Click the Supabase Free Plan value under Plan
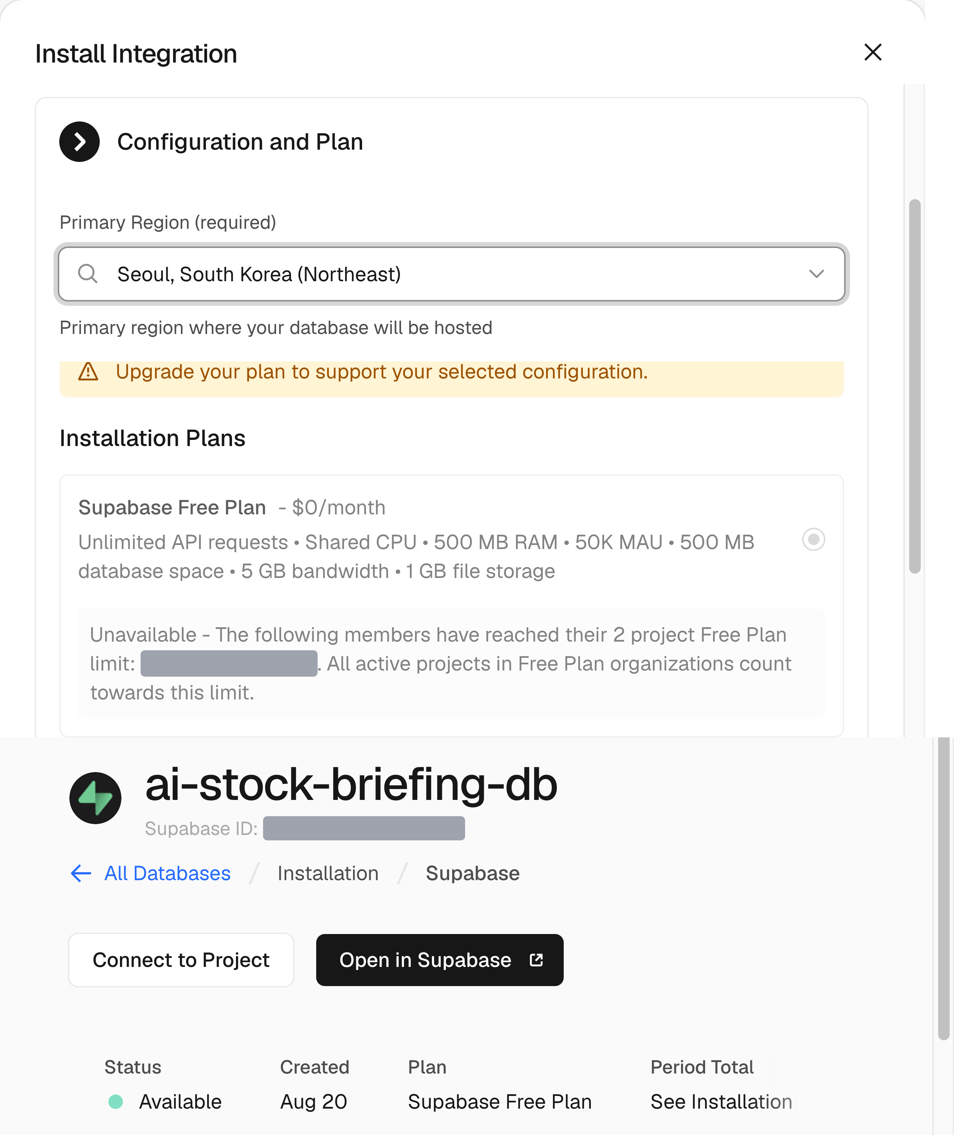Screen dimensions: 954x1135 [500, 1101]
